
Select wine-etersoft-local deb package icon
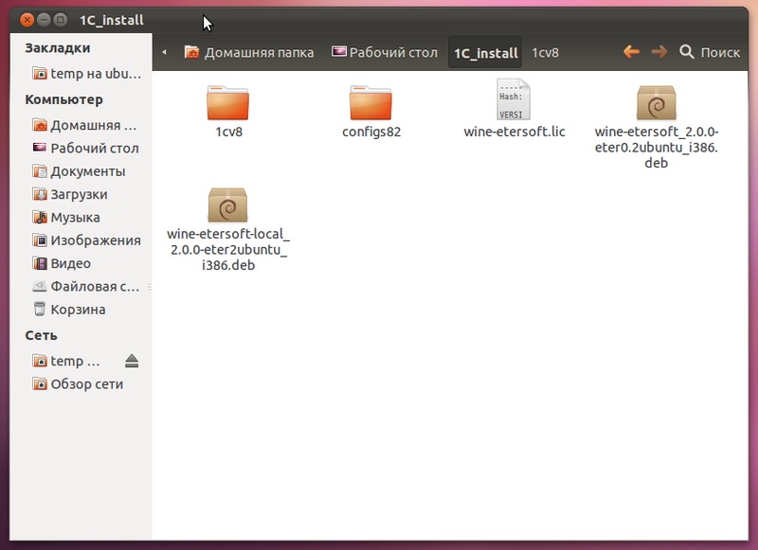click(x=227, y=204)
